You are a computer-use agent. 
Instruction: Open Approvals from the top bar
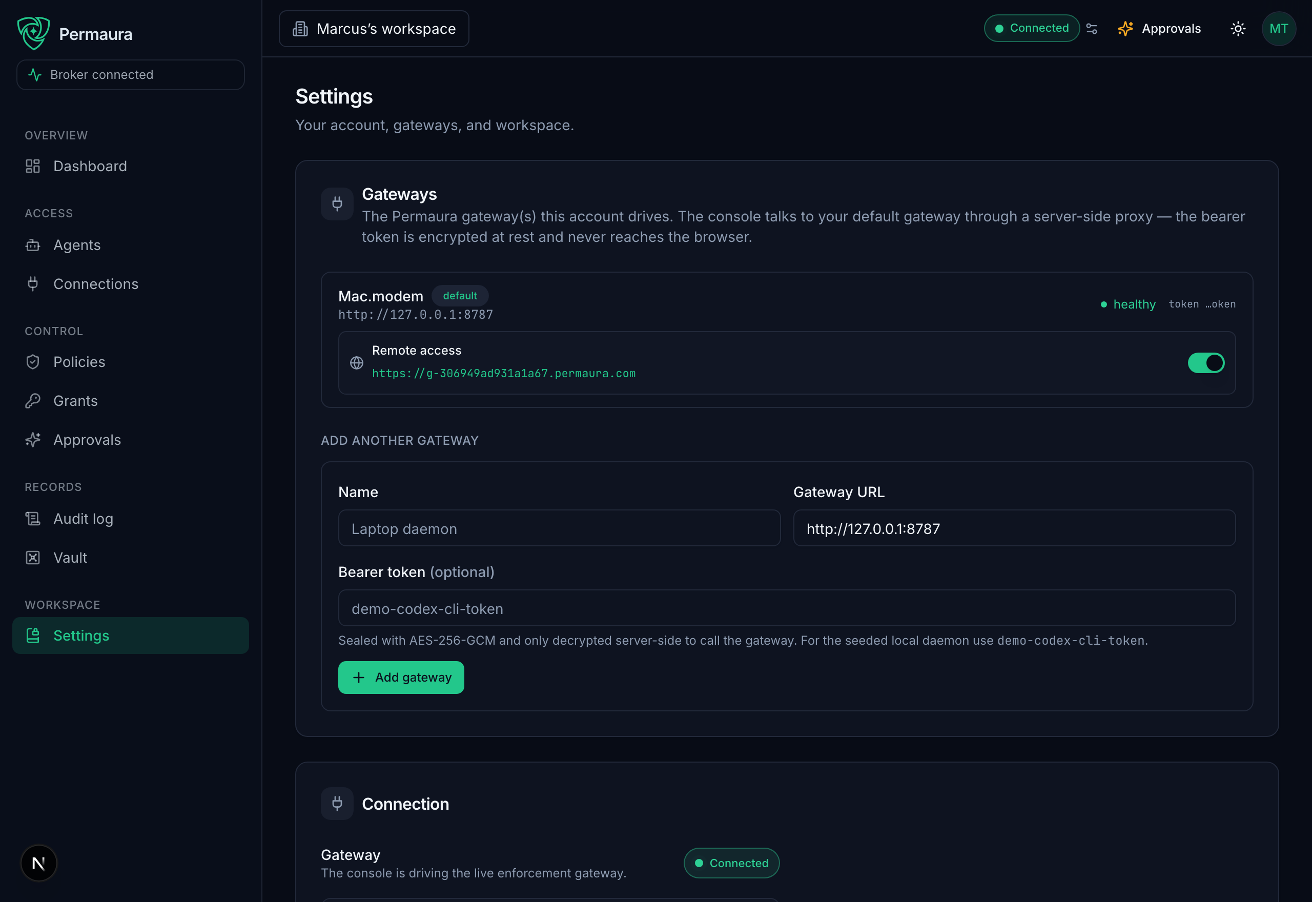pyautogui.click(x=1159, y=29)
